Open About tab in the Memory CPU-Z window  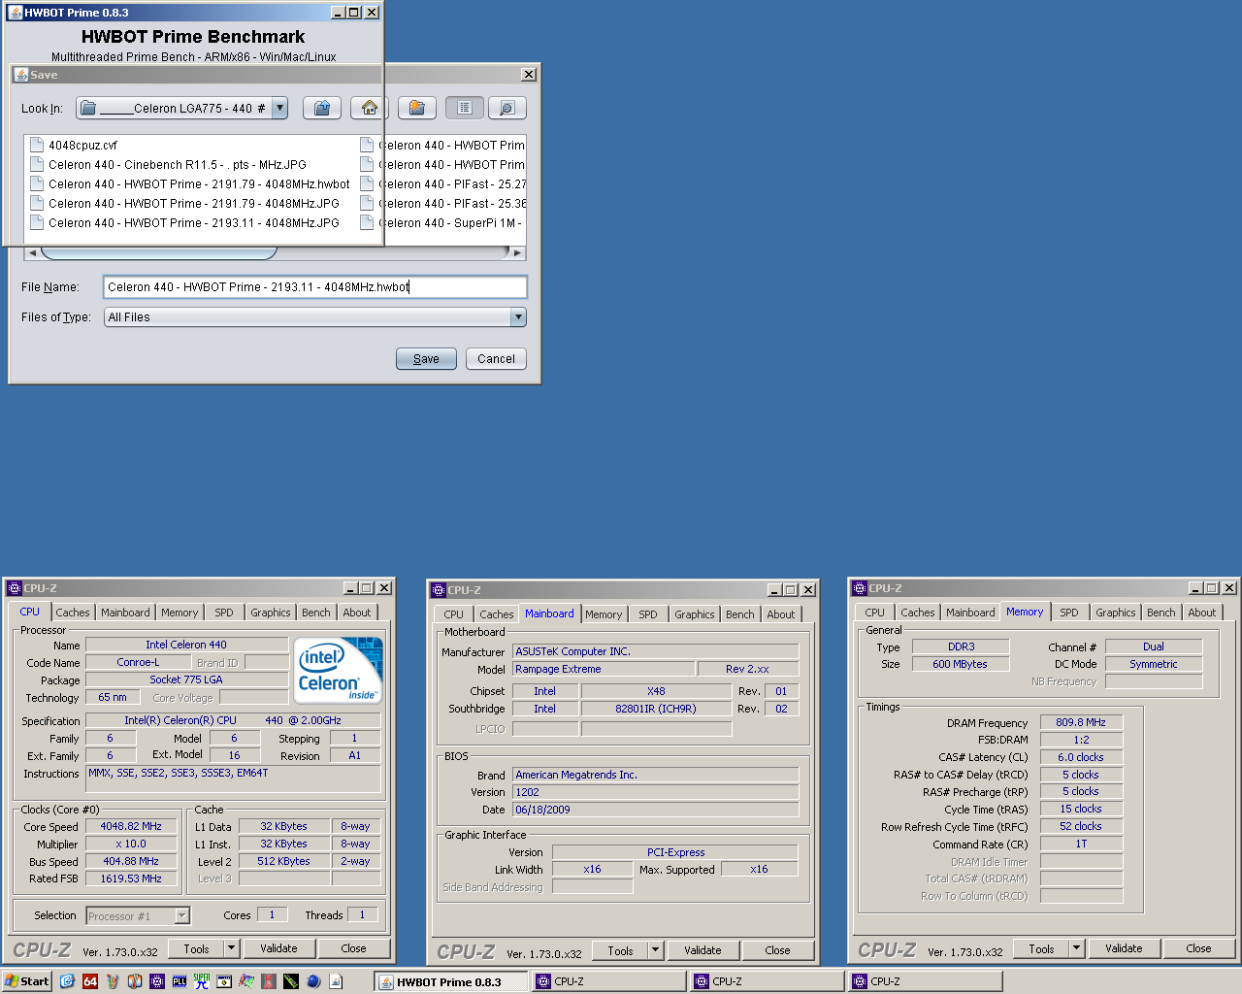coord(1202,613)
